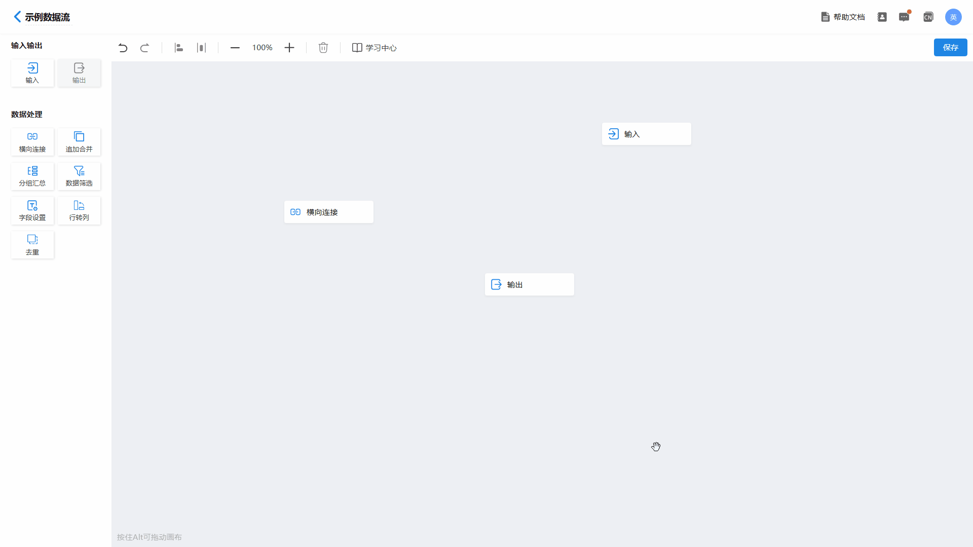This screenshot has width=973, height=547.
Task: Select the 横向连接 join tool
Action: tap(32, 142)
